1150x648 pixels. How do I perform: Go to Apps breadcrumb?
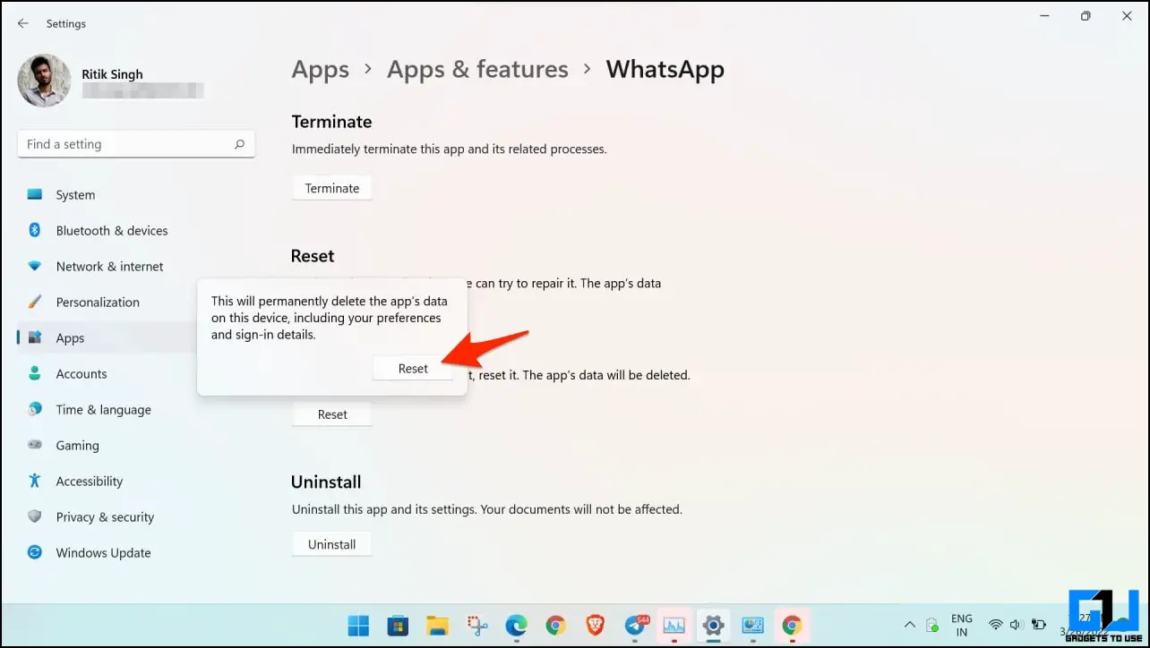[321, 70]
